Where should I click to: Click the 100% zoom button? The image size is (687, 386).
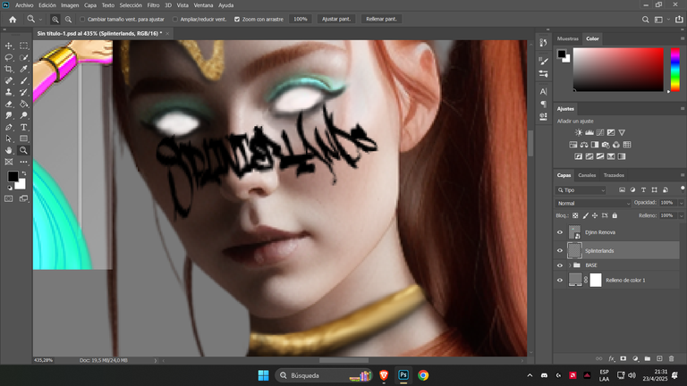point(301,20)
